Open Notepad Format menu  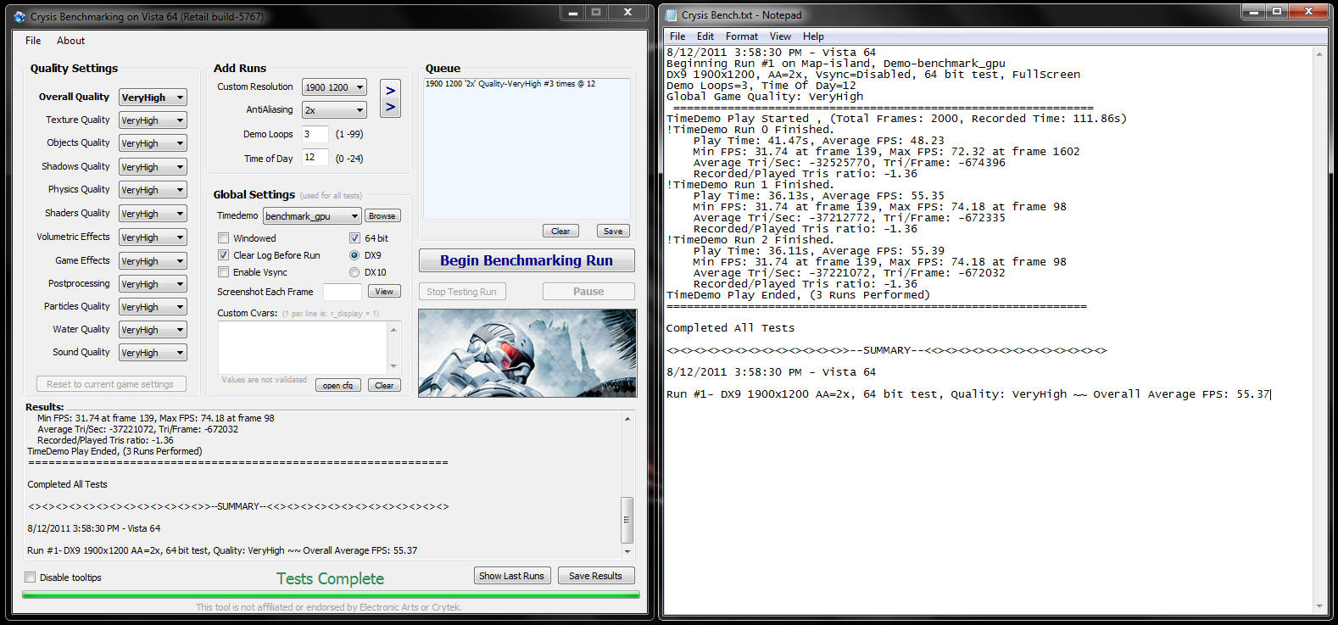742,36
